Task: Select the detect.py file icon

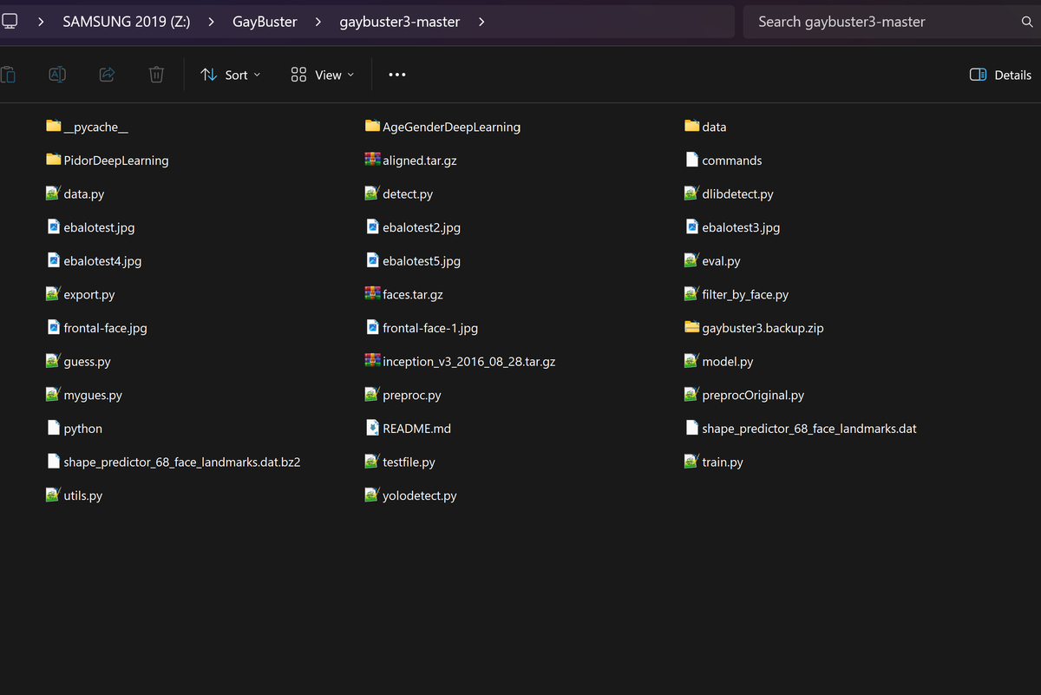Action: click(x=372, y=193)
